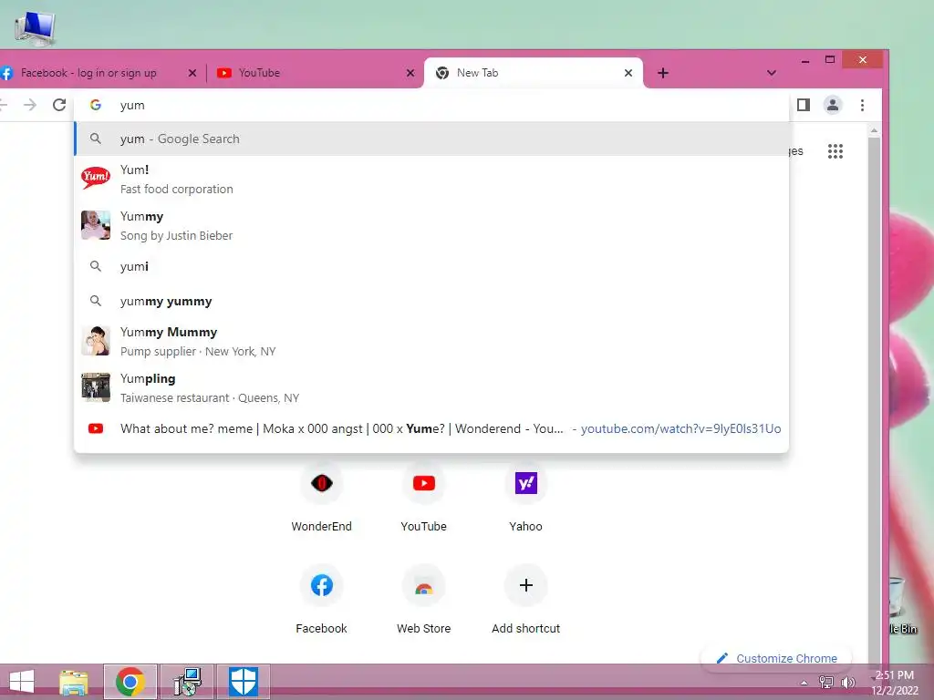This screenshot has height=700, width=934.
Task: Select the 'yummy yummy' suggestion
Action: 431,301
